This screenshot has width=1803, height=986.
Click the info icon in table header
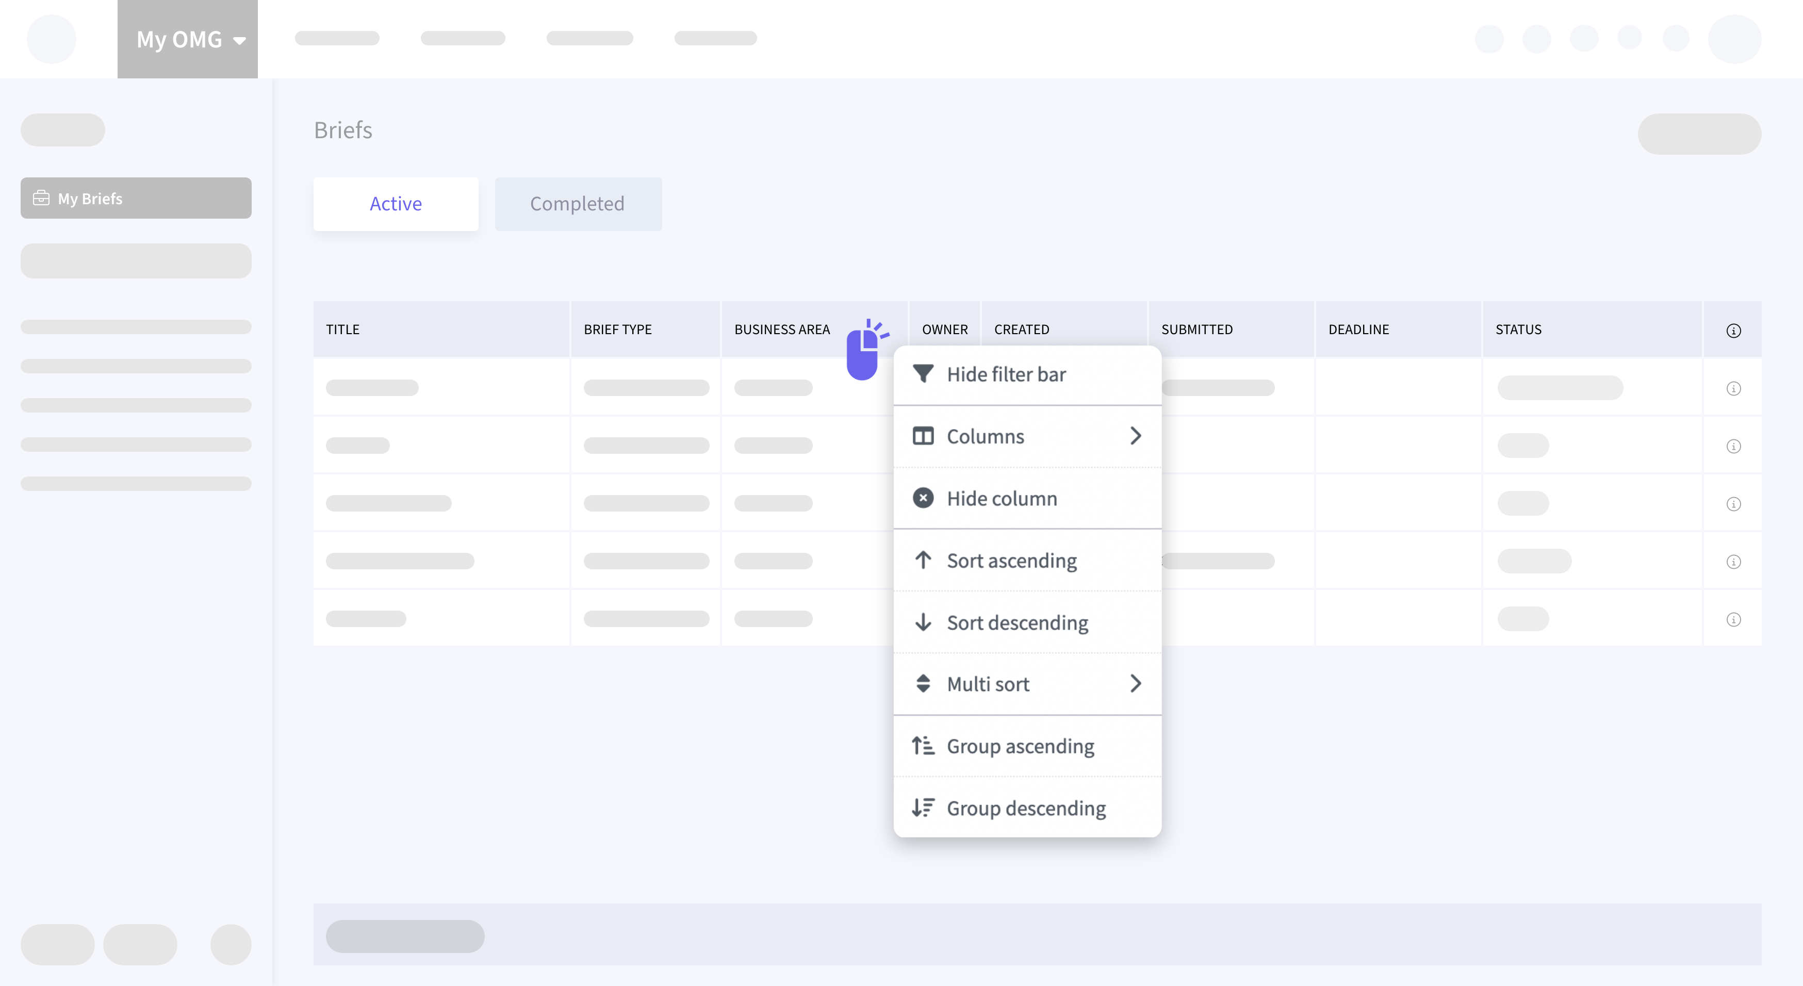1733,330
